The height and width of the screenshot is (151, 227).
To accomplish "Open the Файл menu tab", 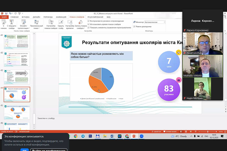I will (x=4, y=17).
